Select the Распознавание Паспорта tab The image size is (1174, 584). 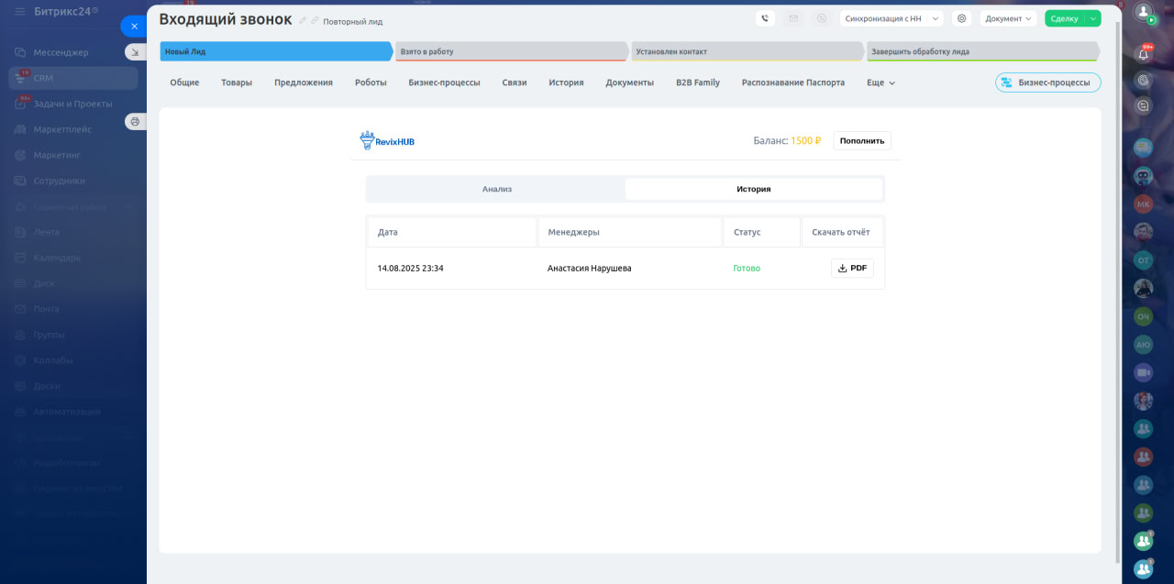click(792, 83)
